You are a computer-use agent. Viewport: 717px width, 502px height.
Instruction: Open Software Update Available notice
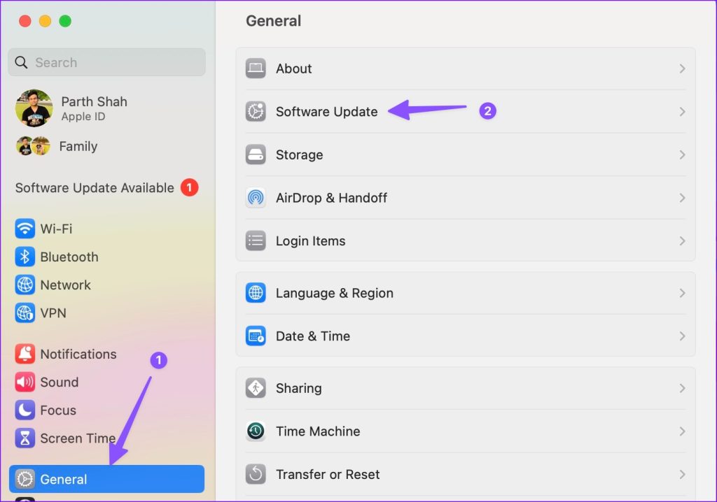pos(95,187)
